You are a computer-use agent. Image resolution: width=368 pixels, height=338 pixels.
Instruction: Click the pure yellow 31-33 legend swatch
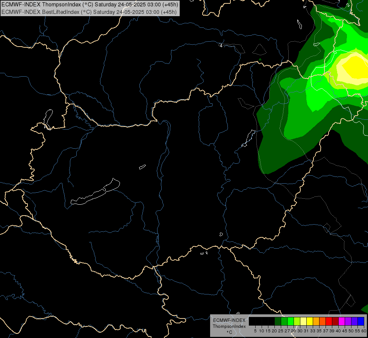pos(310,321)
